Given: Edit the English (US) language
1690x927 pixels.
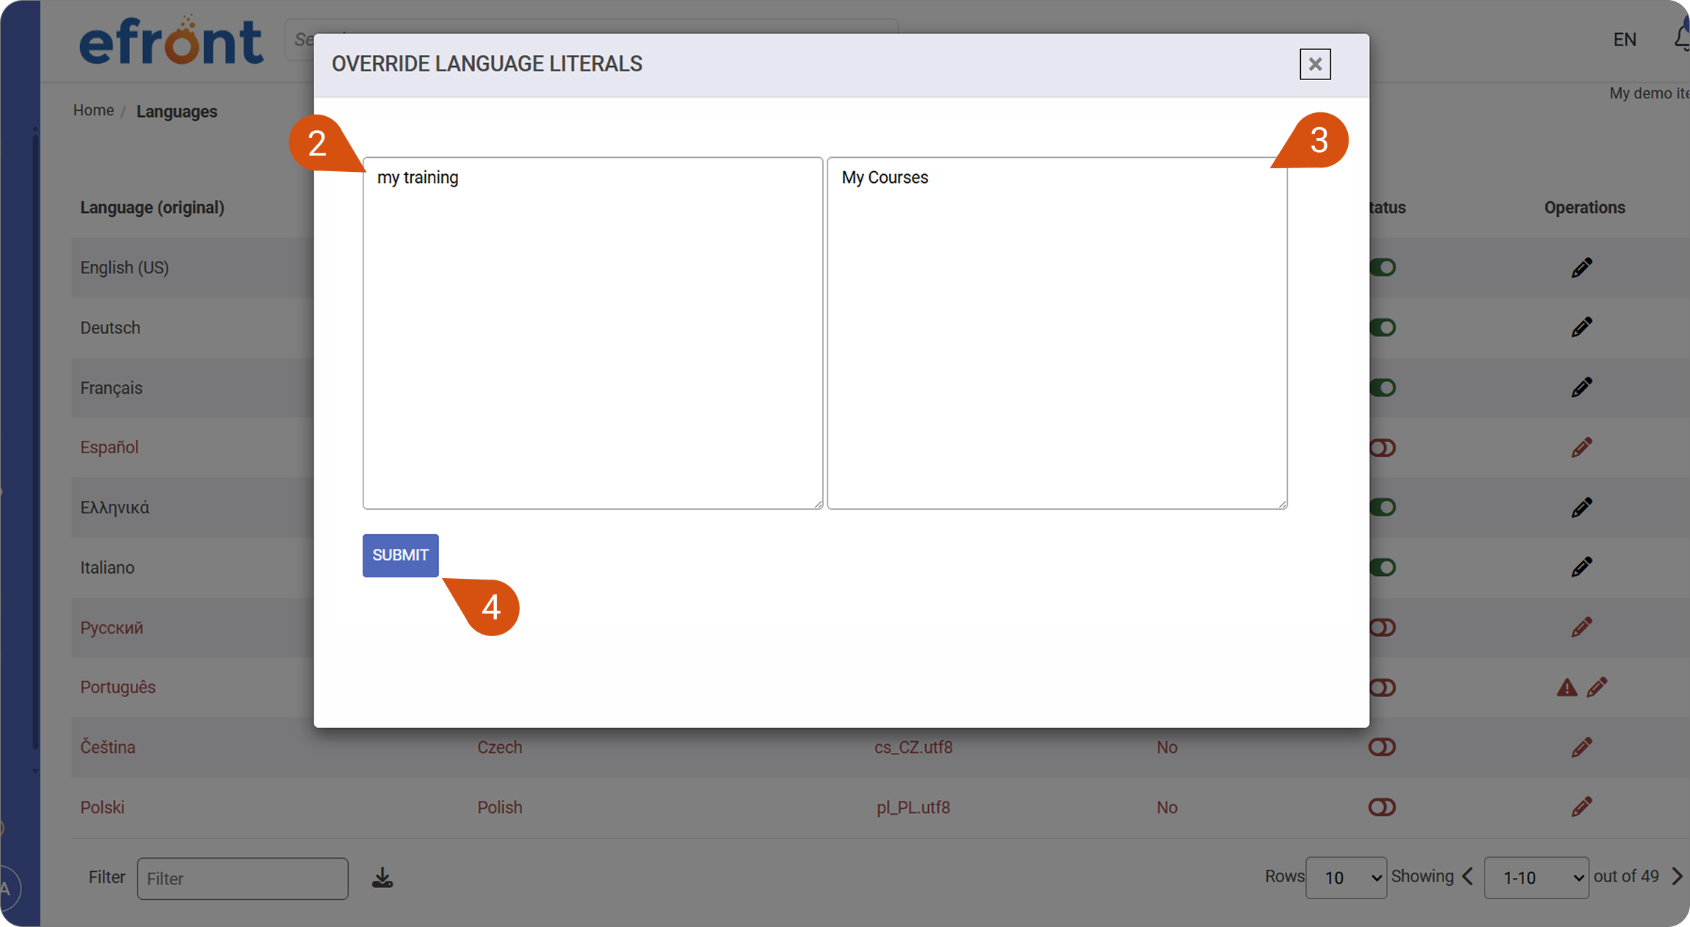Looking at the screenshot, I should click(x=1582, y=267).
